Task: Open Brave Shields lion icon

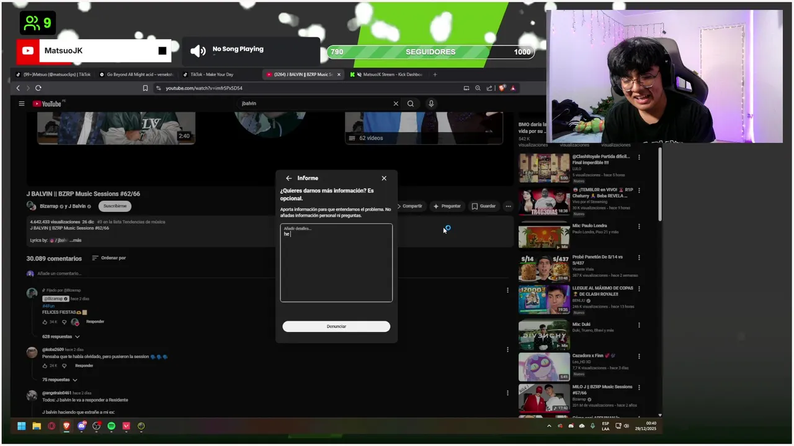Action: [502, 88]
